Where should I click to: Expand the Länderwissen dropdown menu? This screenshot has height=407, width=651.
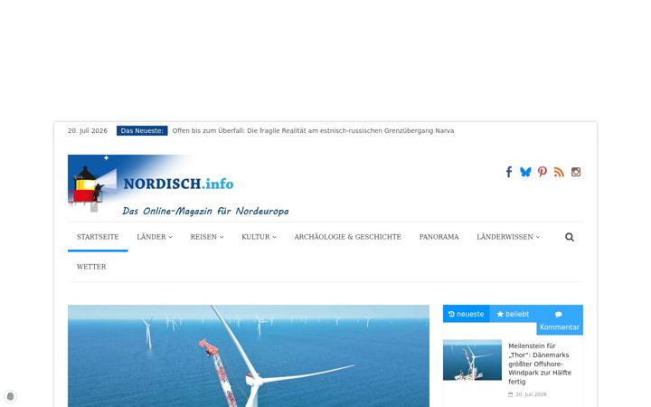508,237
